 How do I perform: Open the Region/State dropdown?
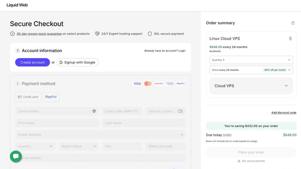coord(79,146)
